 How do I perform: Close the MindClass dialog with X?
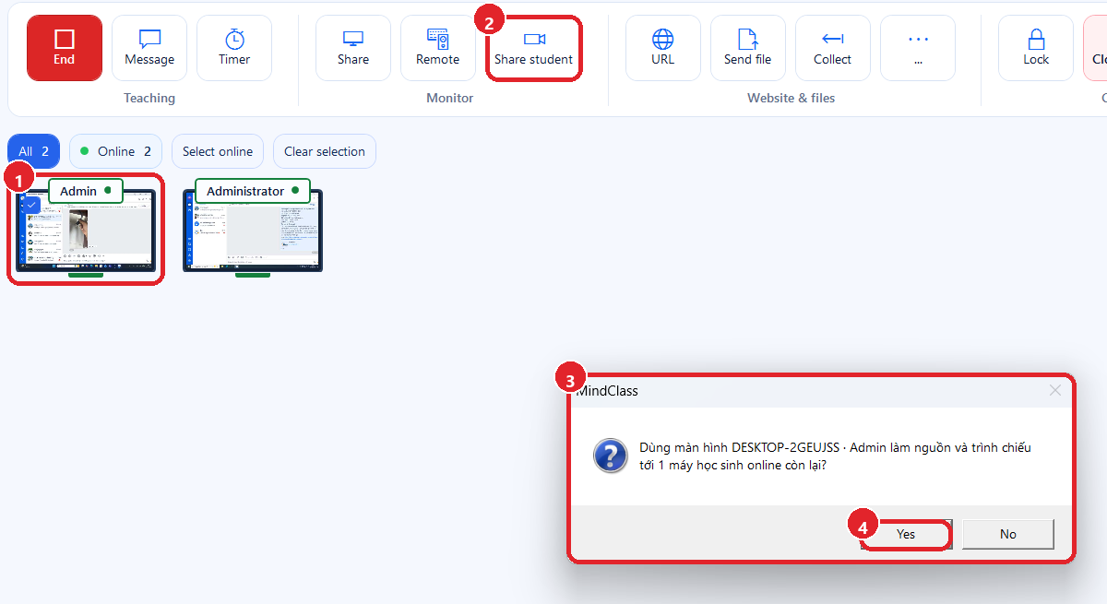[1055, 390]
